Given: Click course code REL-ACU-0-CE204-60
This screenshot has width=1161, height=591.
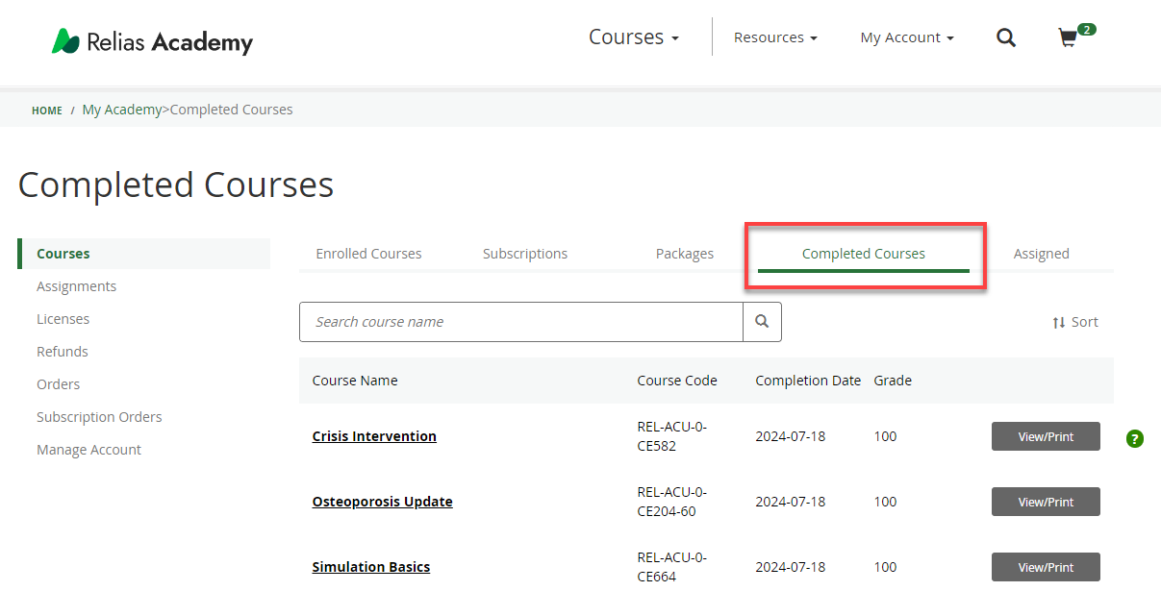Looking at the screenshot, I should (x=672, y=502).
